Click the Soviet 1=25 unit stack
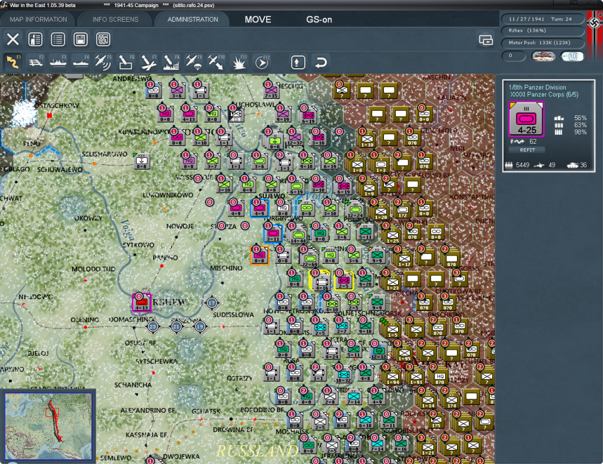603x464 pixels. pyautogui.click(x=393, y=236)
